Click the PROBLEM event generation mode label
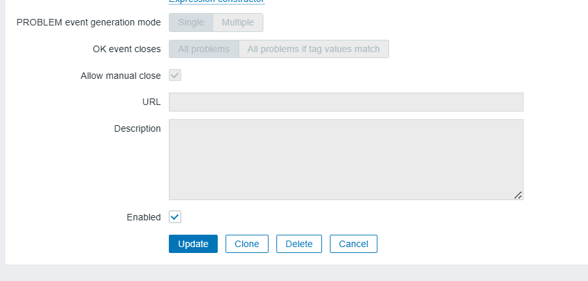588x281 pixels. (89, 22)
